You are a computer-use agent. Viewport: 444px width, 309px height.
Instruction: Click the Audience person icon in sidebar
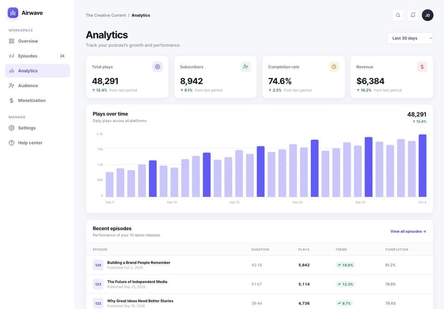12,85
